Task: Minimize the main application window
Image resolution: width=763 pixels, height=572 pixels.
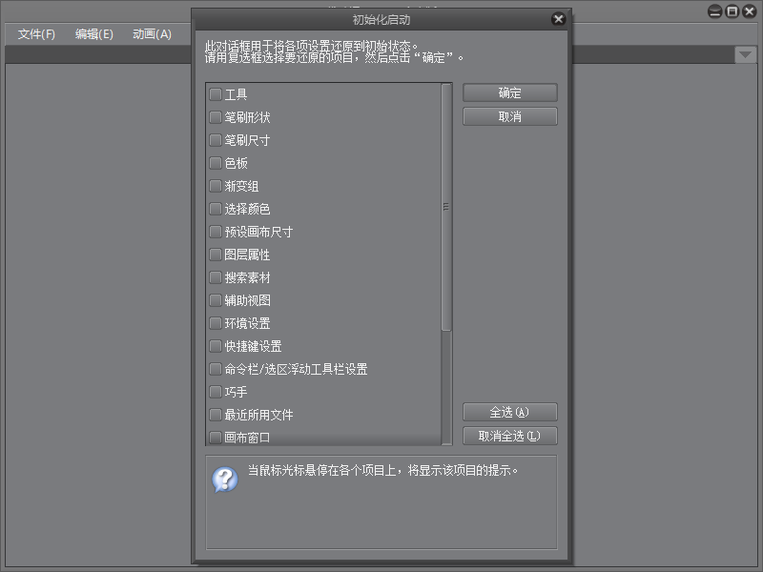Action: (714, 11)
